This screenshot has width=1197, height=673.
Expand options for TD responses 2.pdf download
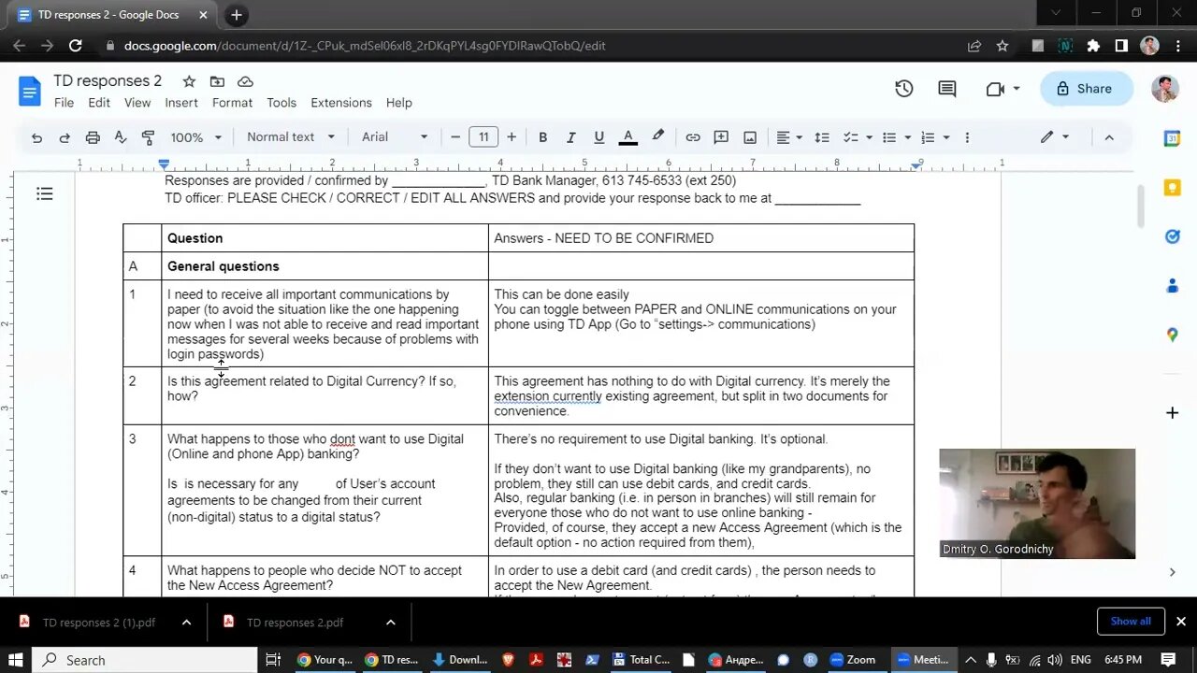click(x=391, y=622)
